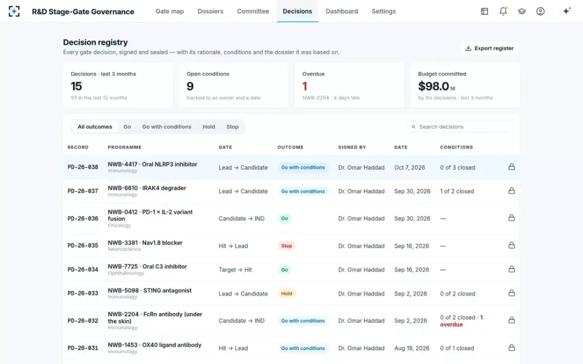Viewport: 583px width, 364px height.
Task: Open the layout panel icon
Action: pos(484,11)
